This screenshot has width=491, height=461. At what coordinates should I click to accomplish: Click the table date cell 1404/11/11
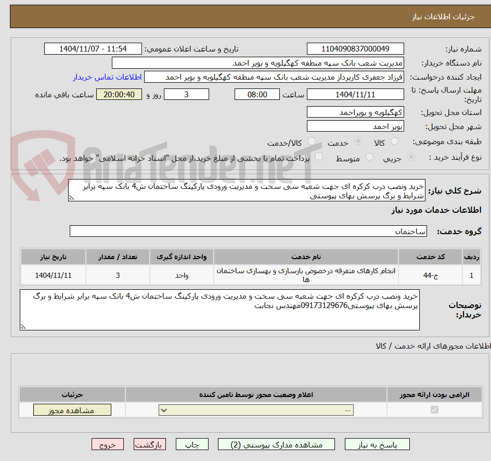[53, 275]
